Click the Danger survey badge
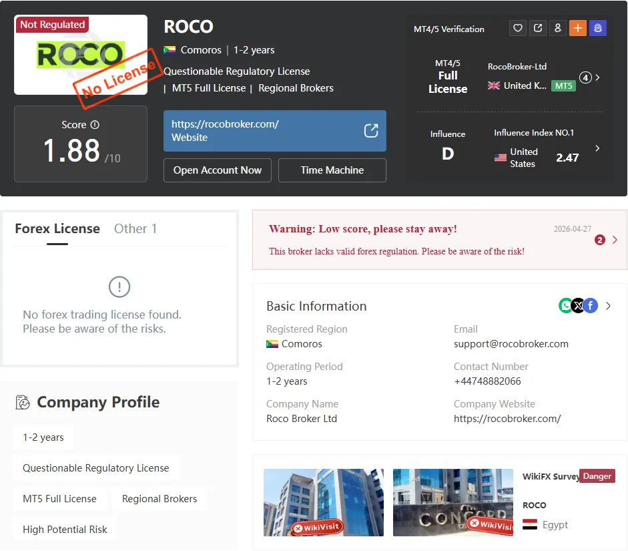 click(x=597, y=476)
